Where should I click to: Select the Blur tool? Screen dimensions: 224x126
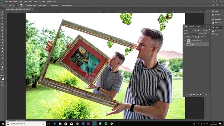[2, 49]
